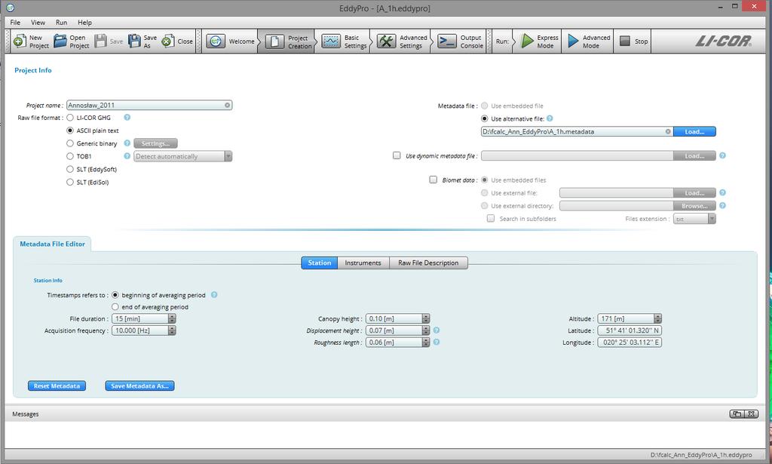Open help for Roughness length
Viewport: 772px width, 464px height.
tap(437, 342)
